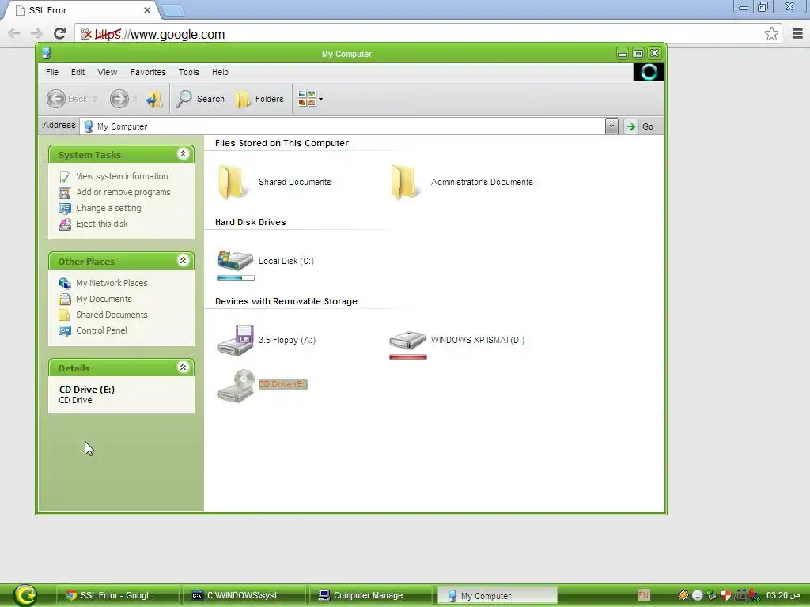Open the Tools menu
Image resolution: width=810 pixels, height=607 pixels.
pyautogui.click(x=188, y=72)
